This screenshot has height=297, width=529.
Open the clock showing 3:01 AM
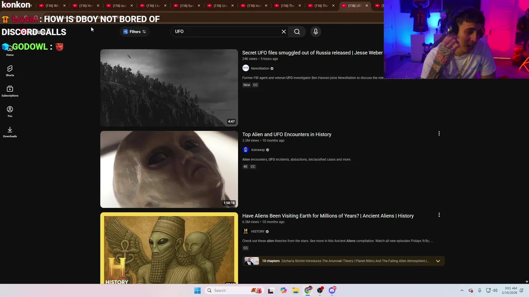[510, 290]
